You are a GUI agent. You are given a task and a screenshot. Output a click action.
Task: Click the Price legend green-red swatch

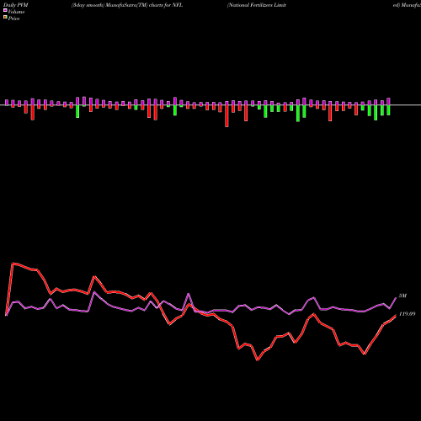(x=5, y=18)
